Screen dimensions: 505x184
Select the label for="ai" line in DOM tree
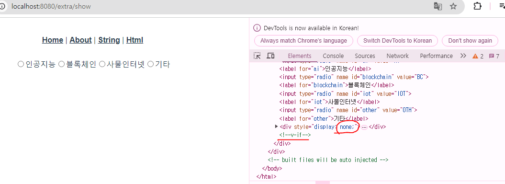tap(325, 69)
